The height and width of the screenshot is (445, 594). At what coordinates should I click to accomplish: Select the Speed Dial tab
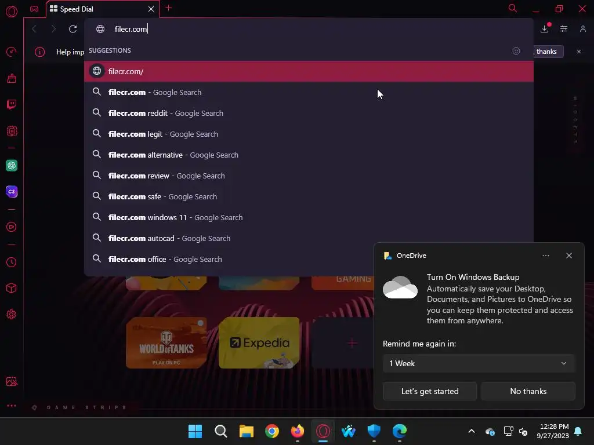pyautogui.click(x=102, y=9)
